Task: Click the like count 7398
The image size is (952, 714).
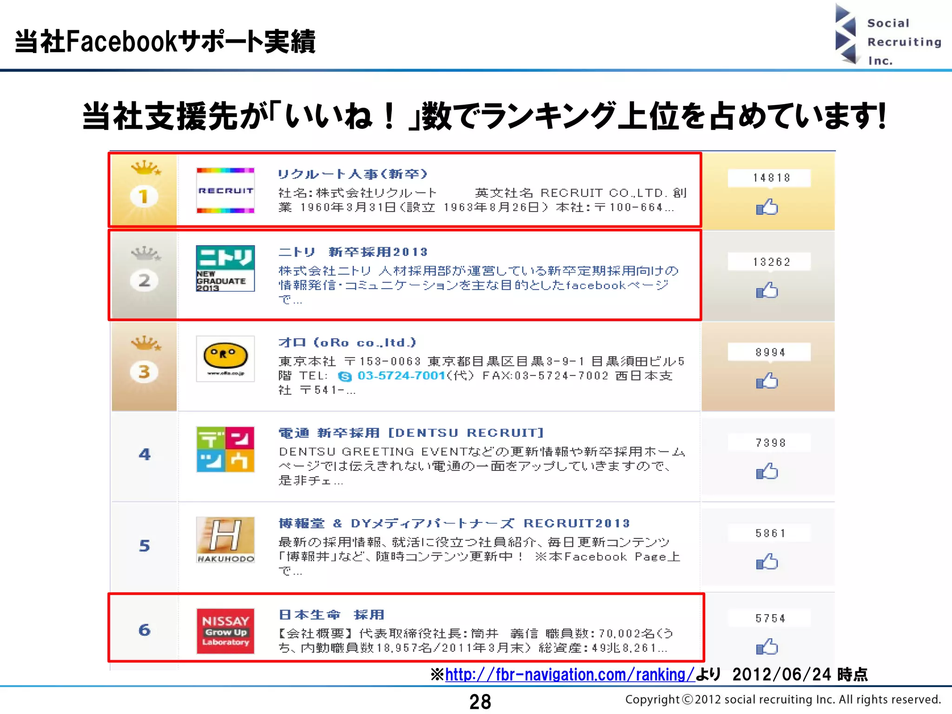Action: point(770,443)
